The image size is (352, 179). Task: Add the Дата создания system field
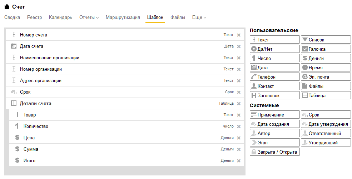(274, 124)
